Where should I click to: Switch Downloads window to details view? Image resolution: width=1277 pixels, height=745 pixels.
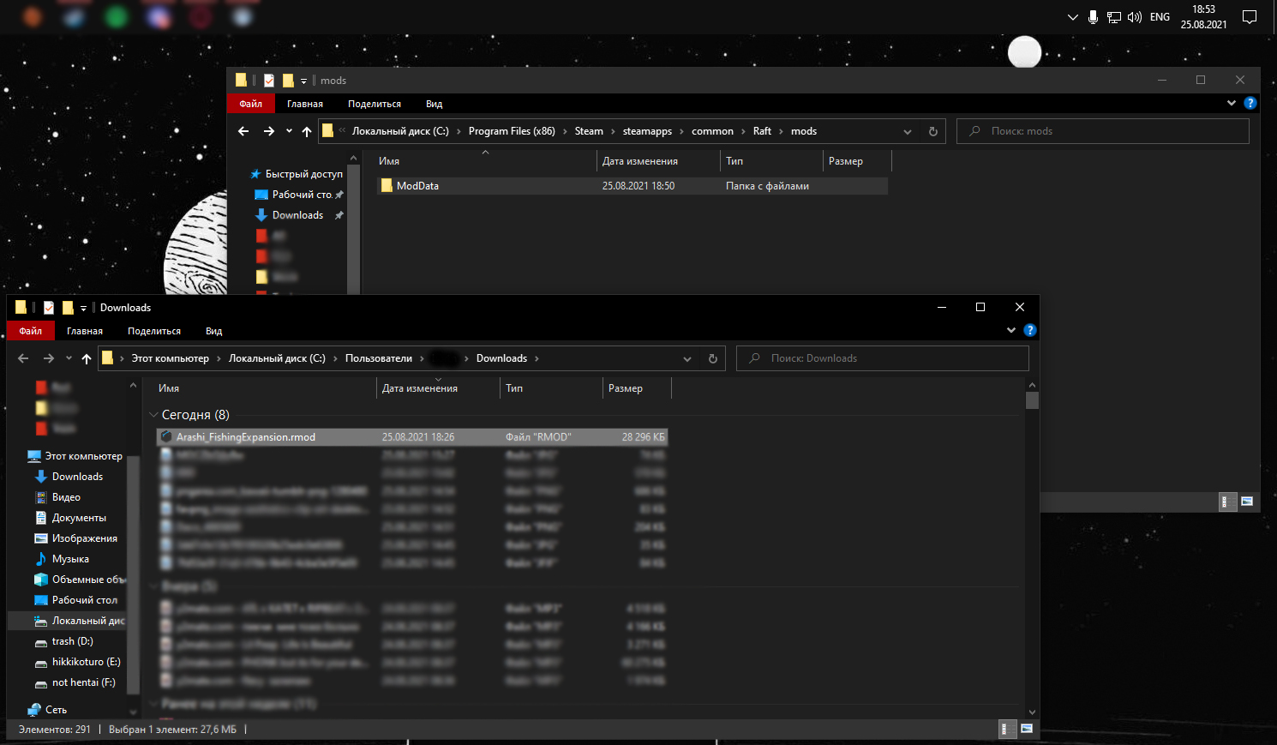coord(1008,729)
